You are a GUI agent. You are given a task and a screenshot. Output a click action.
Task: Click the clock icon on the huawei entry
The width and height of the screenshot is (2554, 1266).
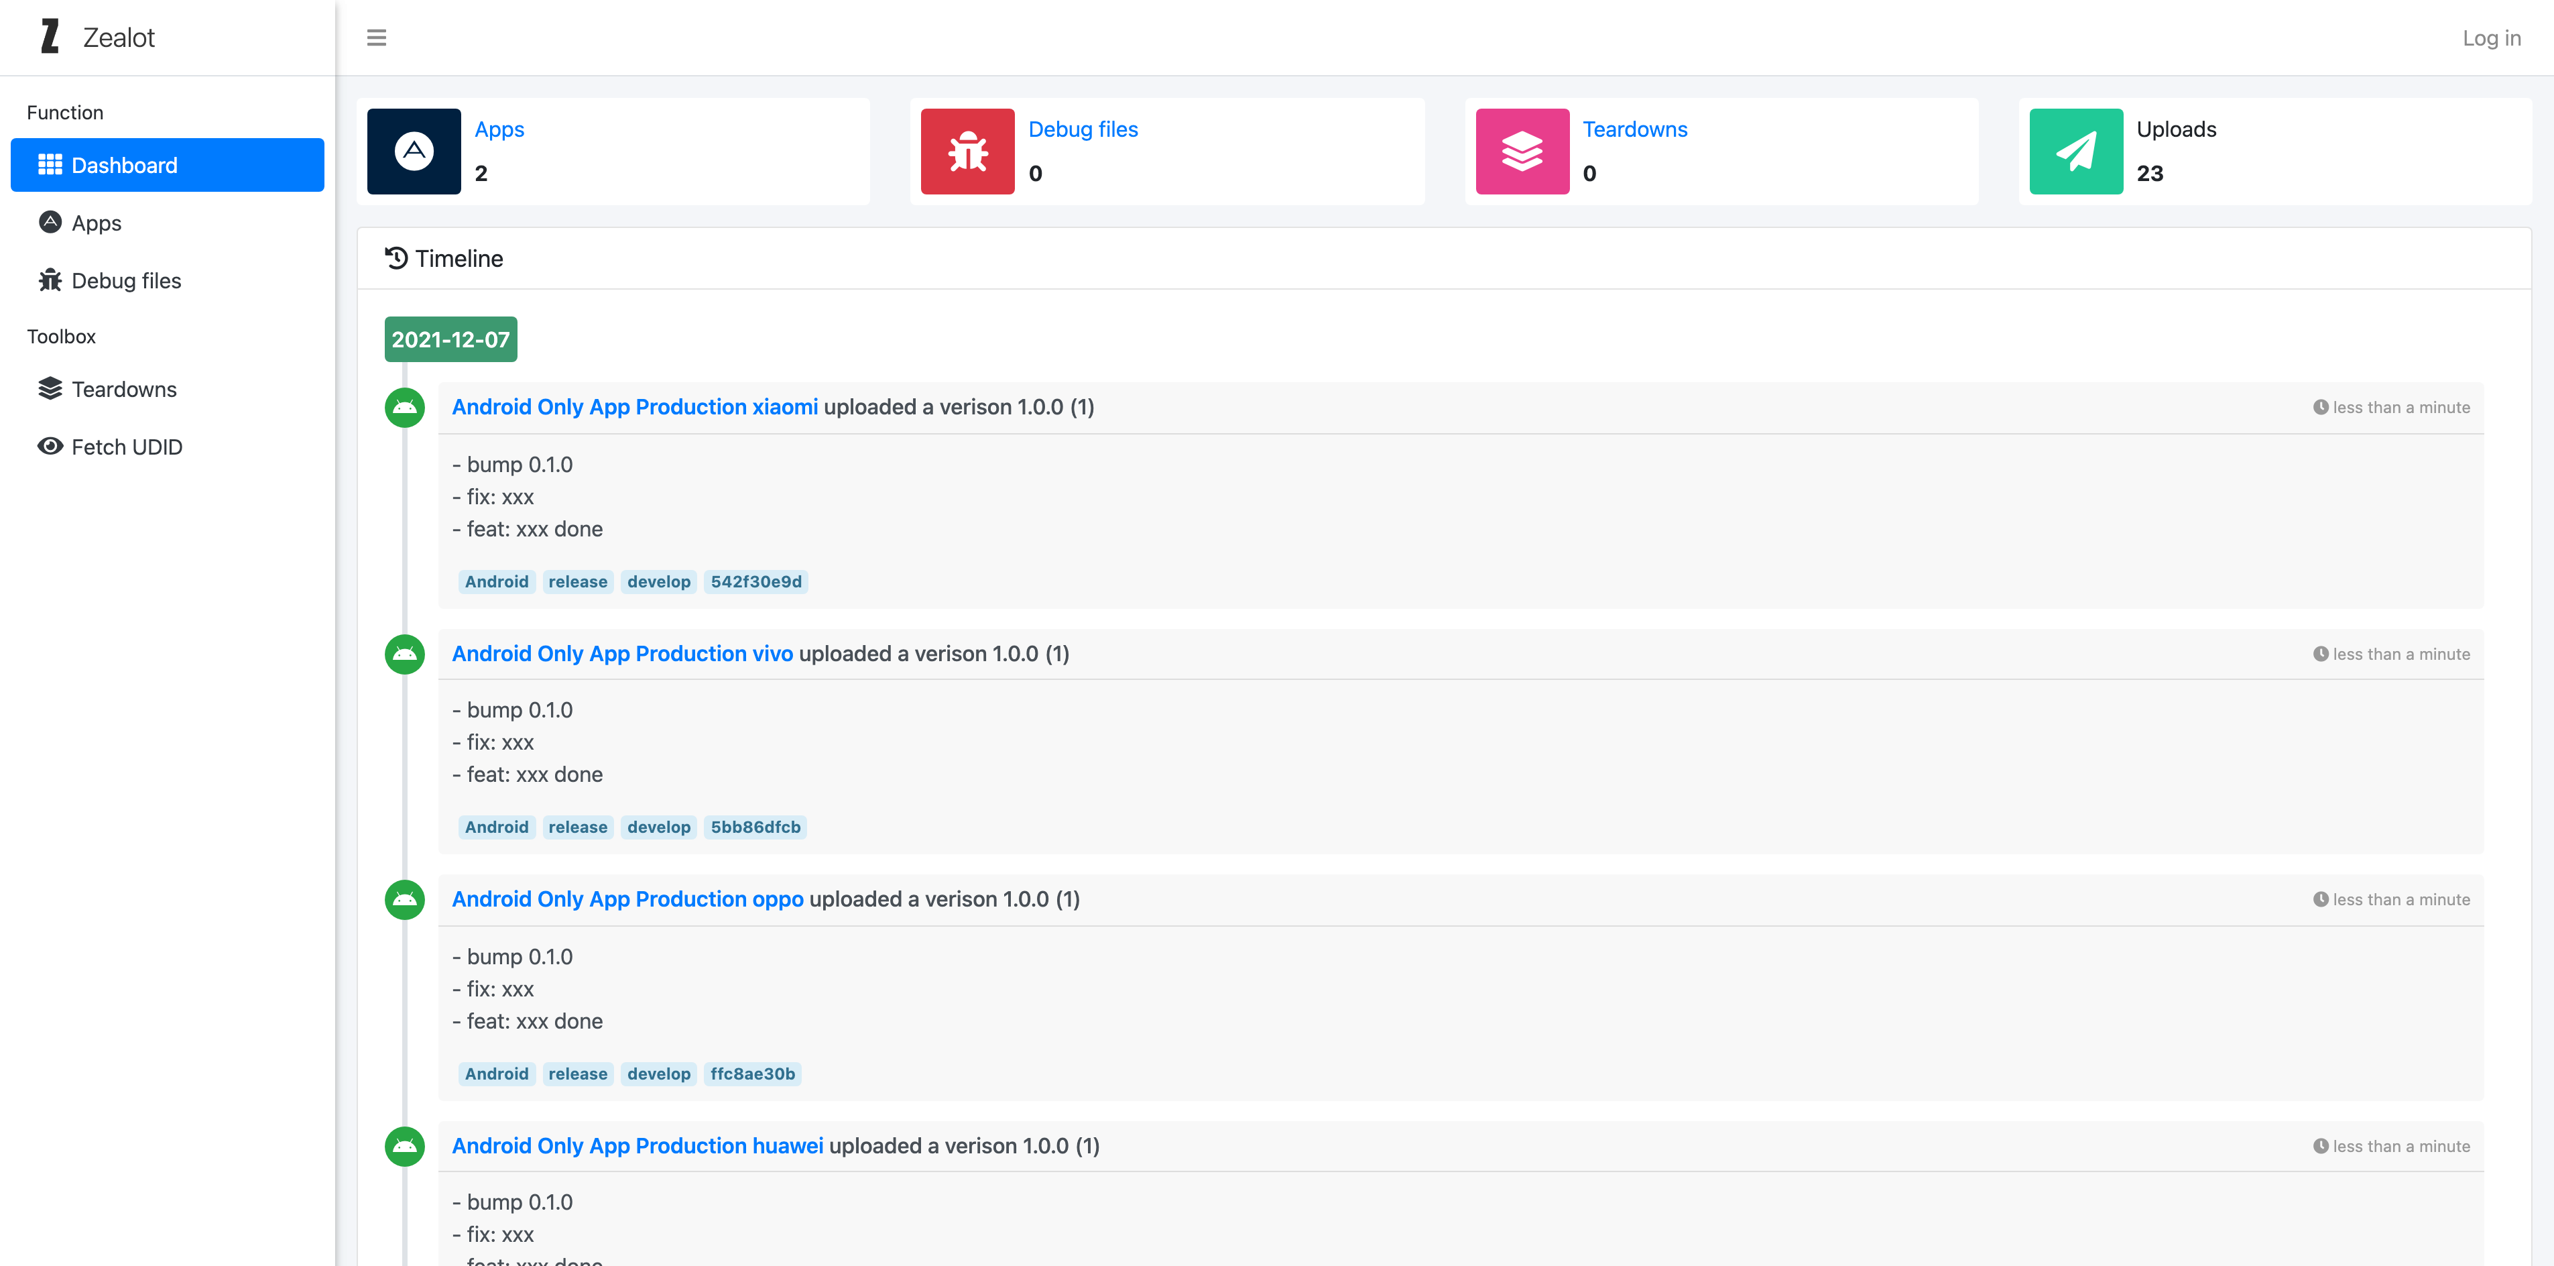tap(2320, 1146)
